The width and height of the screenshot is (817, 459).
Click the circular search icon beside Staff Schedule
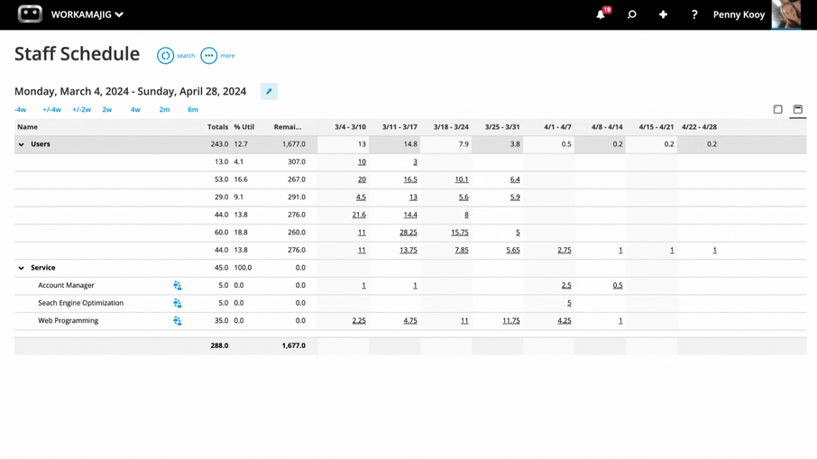(165, 56)
